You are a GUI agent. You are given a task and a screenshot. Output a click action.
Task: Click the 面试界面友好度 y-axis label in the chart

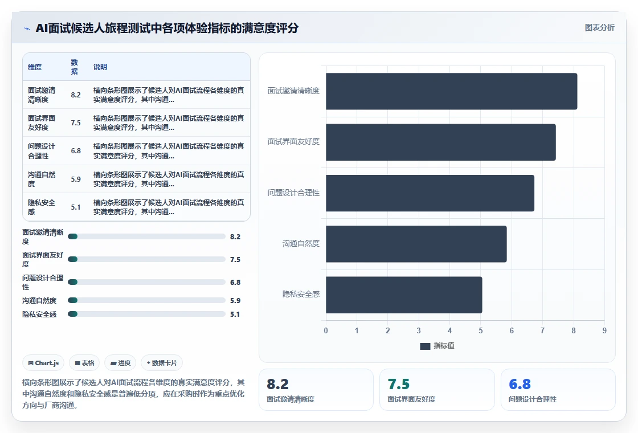point(293,142)
